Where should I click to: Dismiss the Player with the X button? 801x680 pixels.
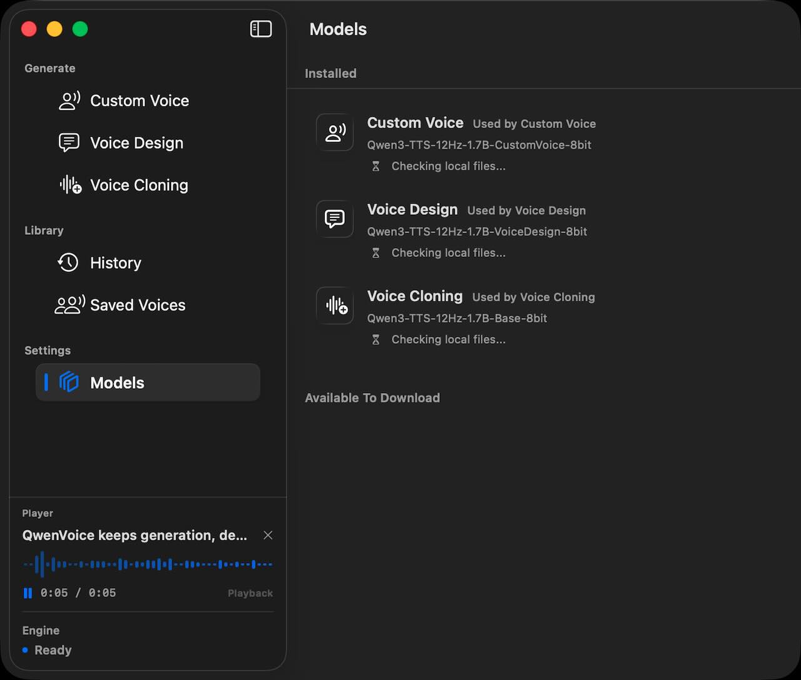coord(268,536)
